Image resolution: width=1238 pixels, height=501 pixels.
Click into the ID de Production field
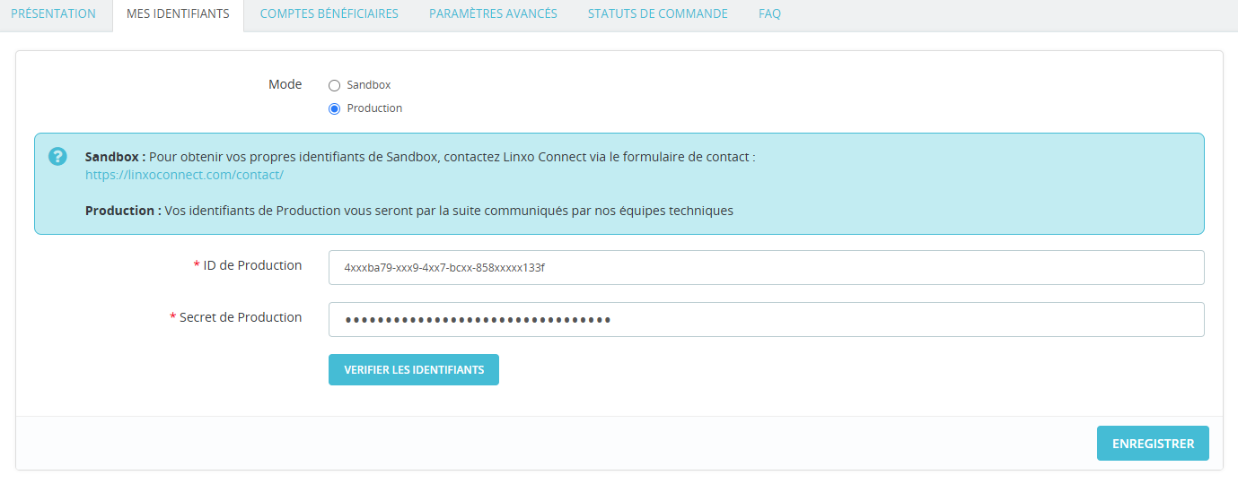coord(766,267)
